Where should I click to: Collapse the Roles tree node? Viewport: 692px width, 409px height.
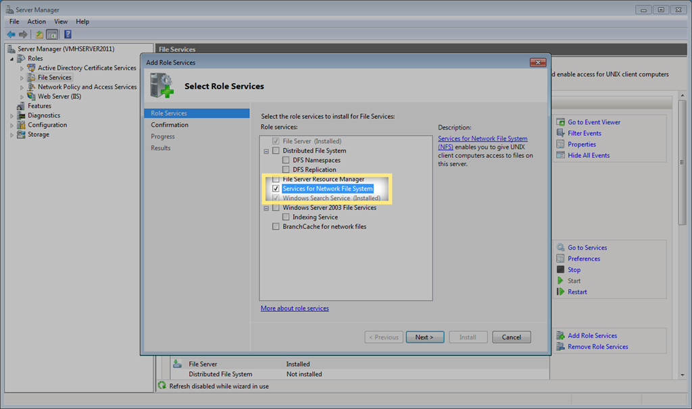pos(12,59)
